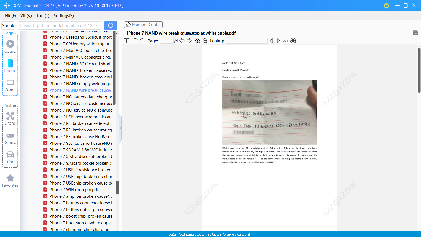Open iPhone 7 charging chip file
Screen dimensions: 421x237
[78, 230]
